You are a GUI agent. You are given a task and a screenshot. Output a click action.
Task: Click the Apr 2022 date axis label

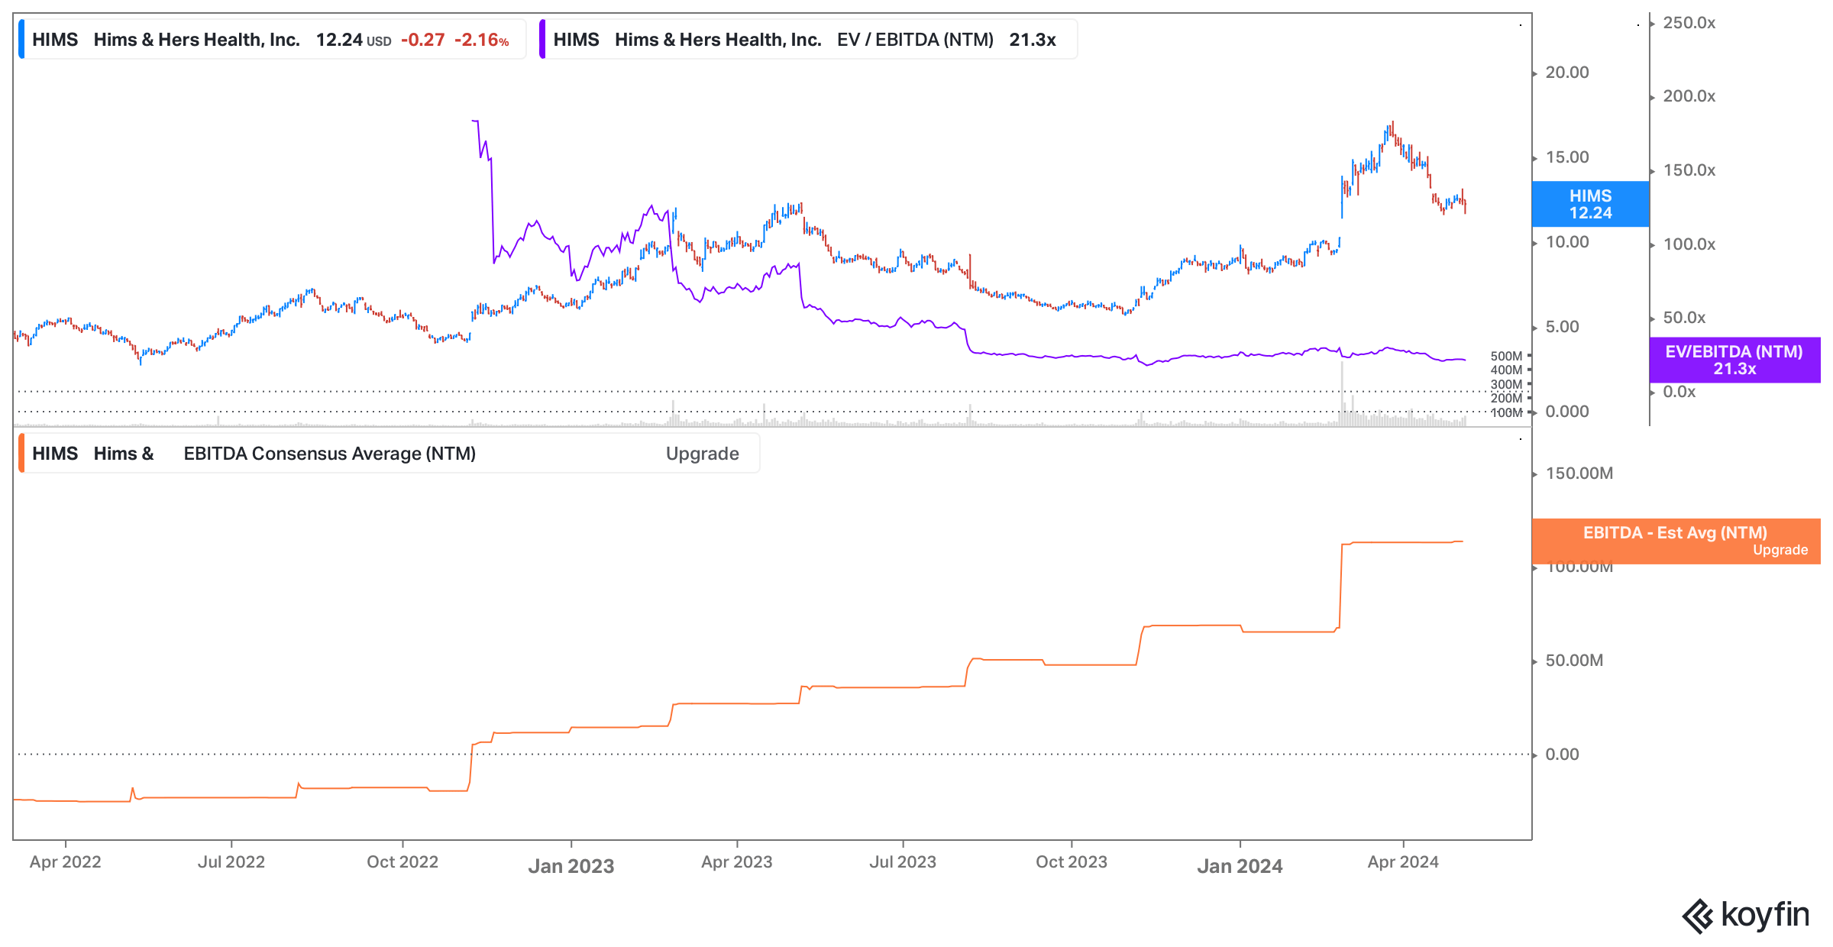pos(66,862)
